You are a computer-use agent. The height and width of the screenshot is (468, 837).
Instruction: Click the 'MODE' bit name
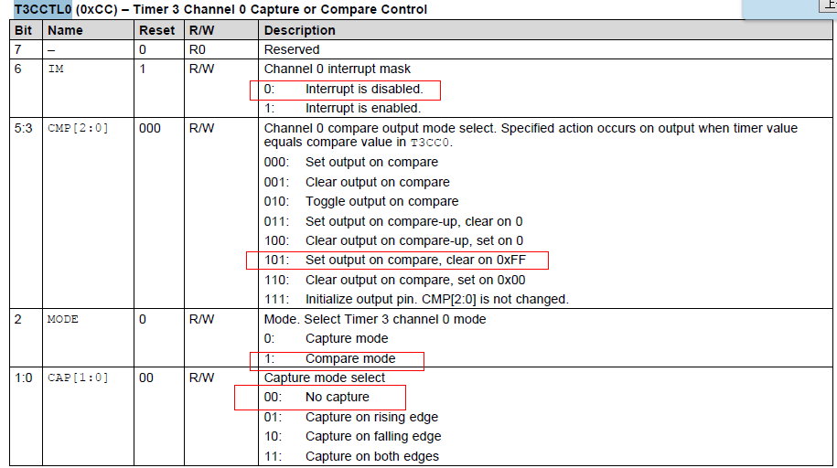click(x=63, y=319)
